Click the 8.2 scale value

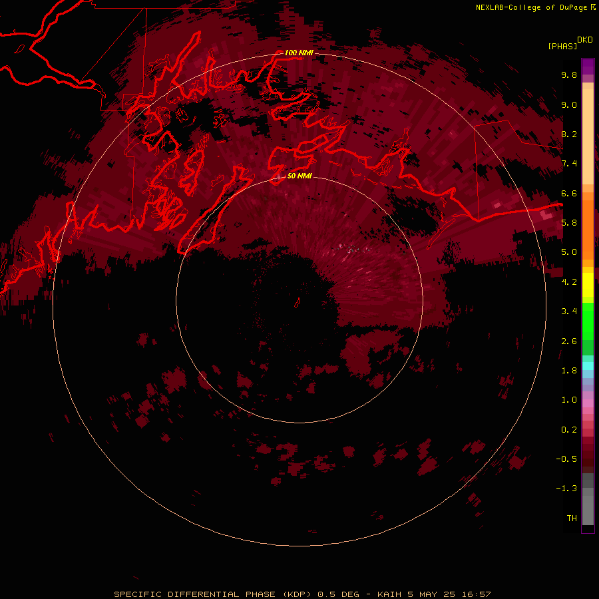pos(569,134)
